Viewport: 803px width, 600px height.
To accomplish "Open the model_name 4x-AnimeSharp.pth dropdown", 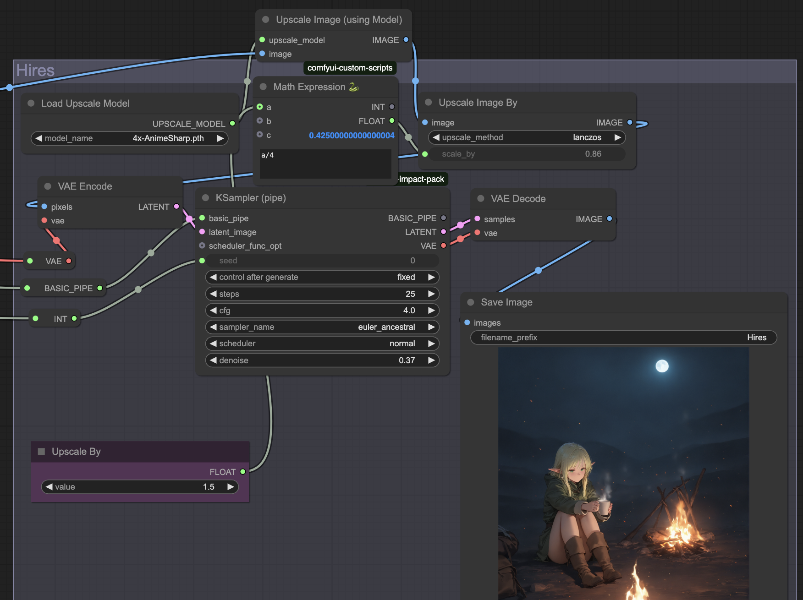I will 129,138.
